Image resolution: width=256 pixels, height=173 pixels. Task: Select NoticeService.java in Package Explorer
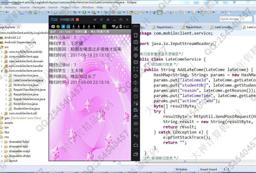click(x=26, y=85)
